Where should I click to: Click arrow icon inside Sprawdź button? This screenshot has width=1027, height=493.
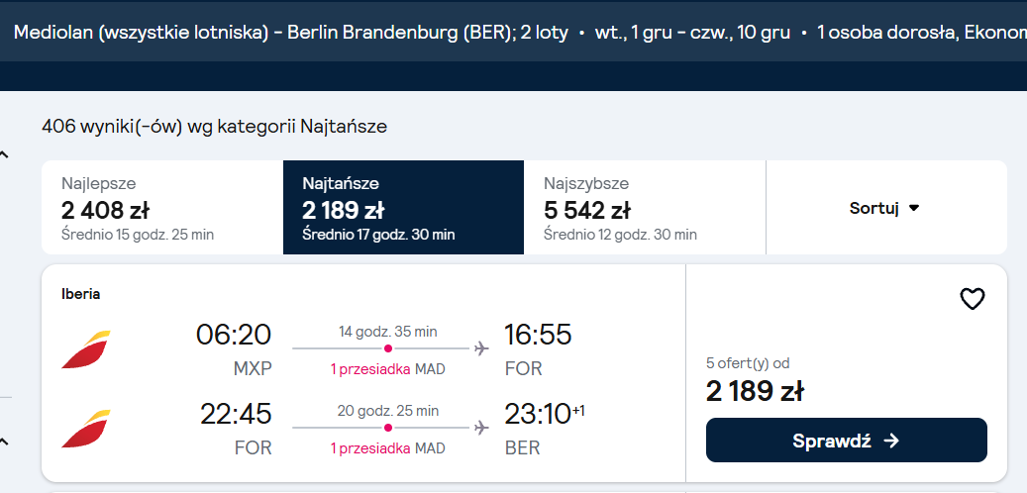tap(891, 441)
